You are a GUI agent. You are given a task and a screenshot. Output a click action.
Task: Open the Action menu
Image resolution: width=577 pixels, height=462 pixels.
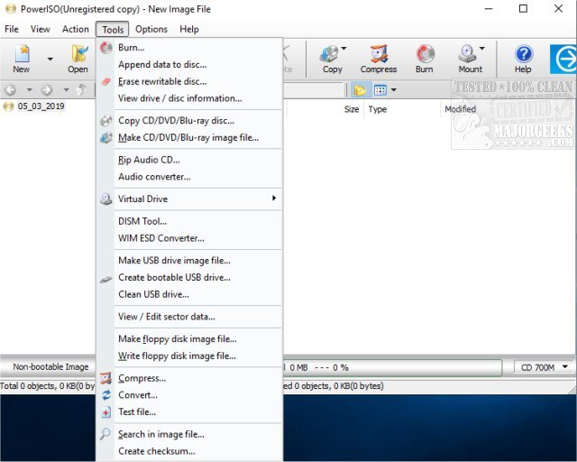[x=76, y=29]
